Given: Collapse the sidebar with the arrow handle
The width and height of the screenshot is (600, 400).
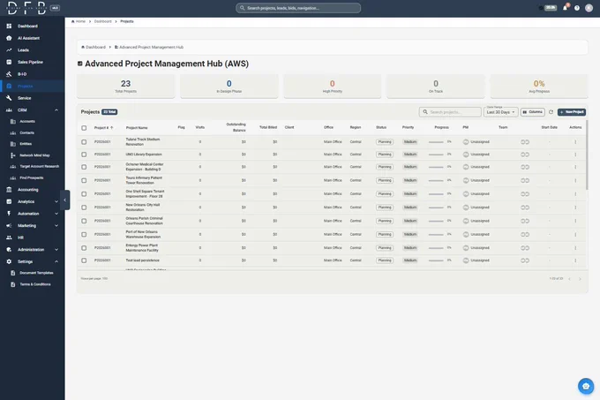Looking at the screenshot, I should 65,200.
